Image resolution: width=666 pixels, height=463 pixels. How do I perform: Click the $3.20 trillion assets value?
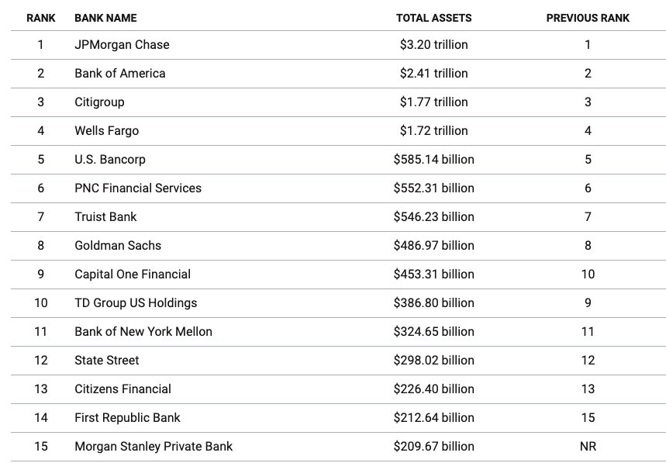(x=433, y=45)
